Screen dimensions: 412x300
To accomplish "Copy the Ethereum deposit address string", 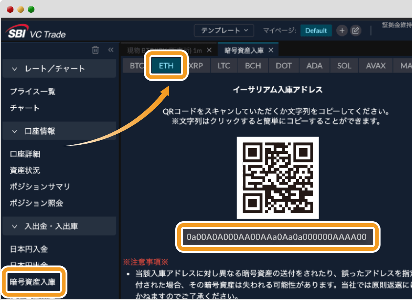I will (278, 237).
